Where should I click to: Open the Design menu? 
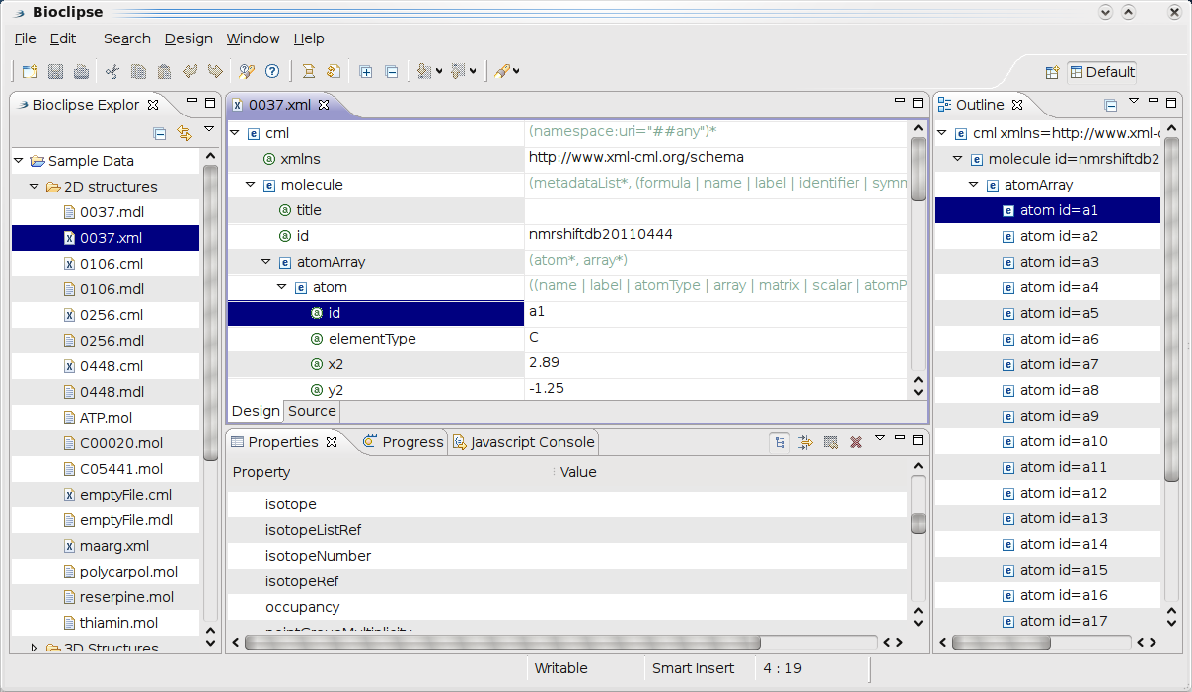tap(188, 38)
